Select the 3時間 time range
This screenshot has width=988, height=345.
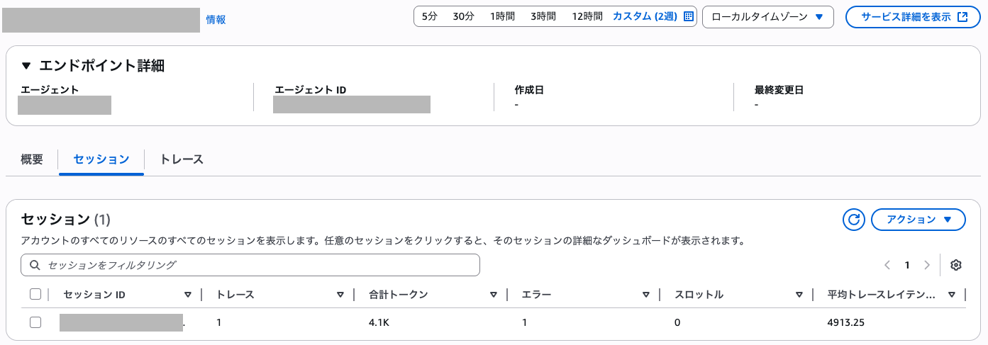point(543,16)
